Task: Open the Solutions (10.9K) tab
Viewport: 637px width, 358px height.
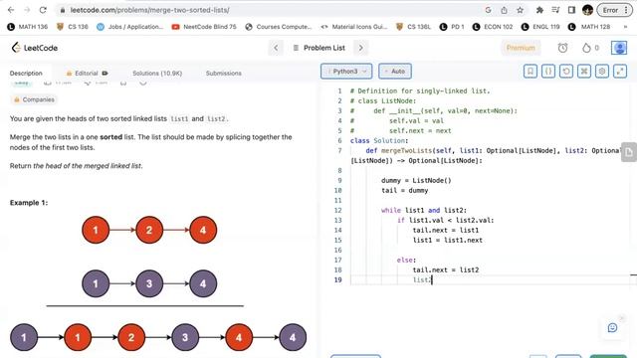Action: (157, 73)
